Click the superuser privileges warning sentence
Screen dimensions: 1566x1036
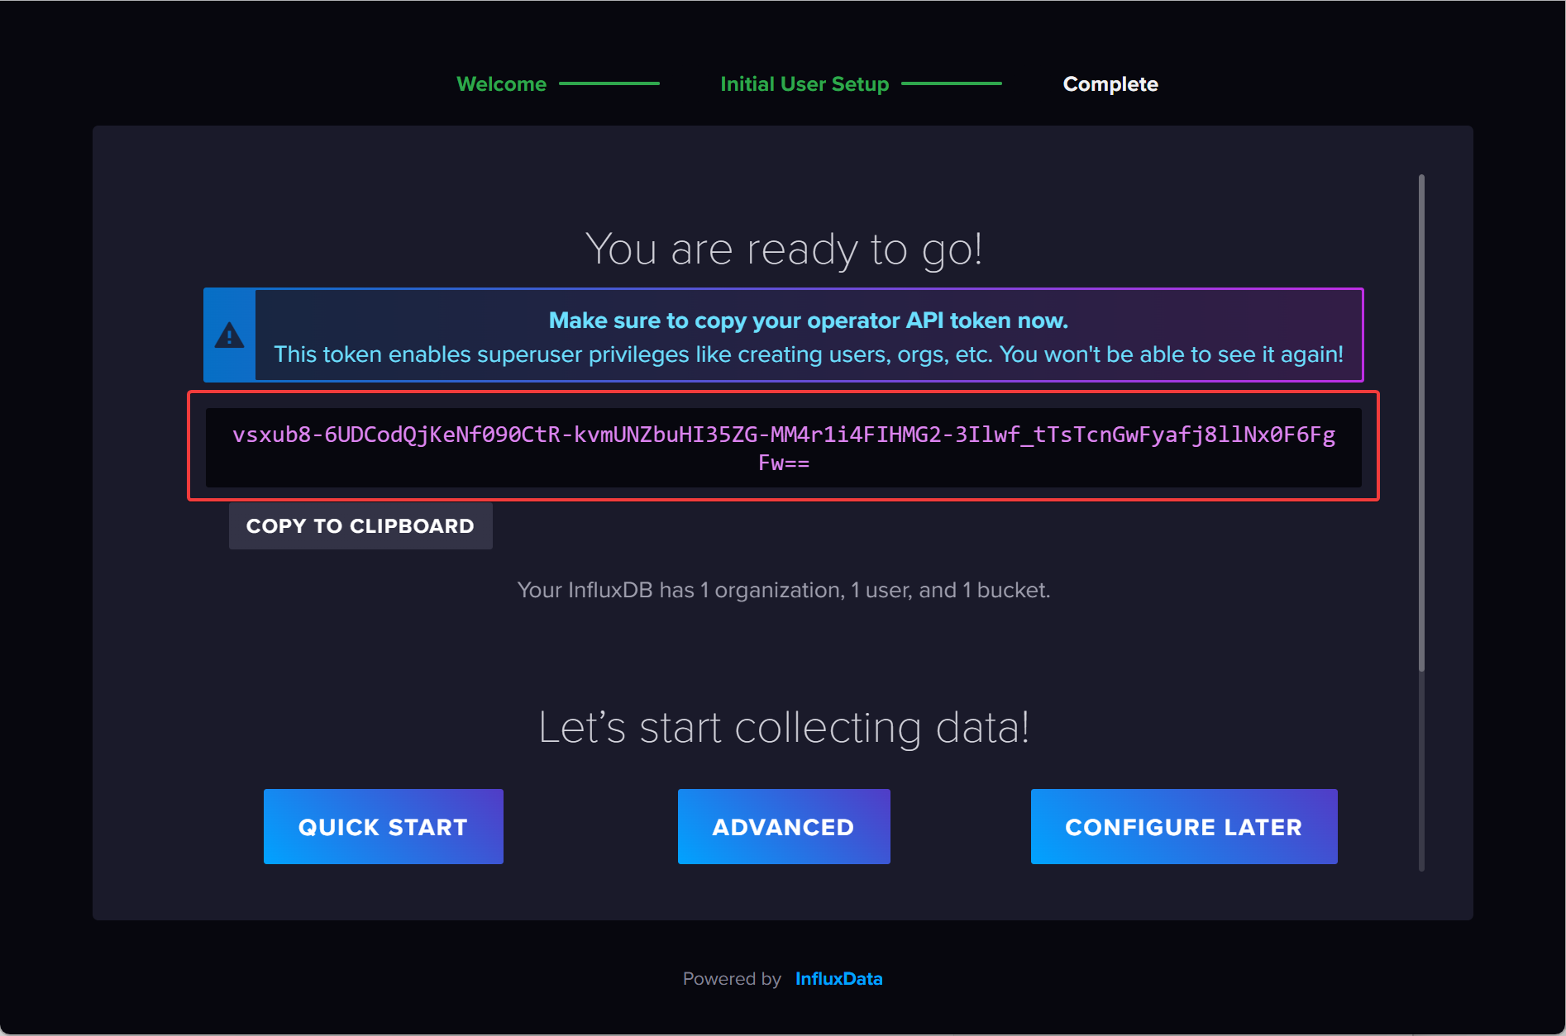pos(808,354)
